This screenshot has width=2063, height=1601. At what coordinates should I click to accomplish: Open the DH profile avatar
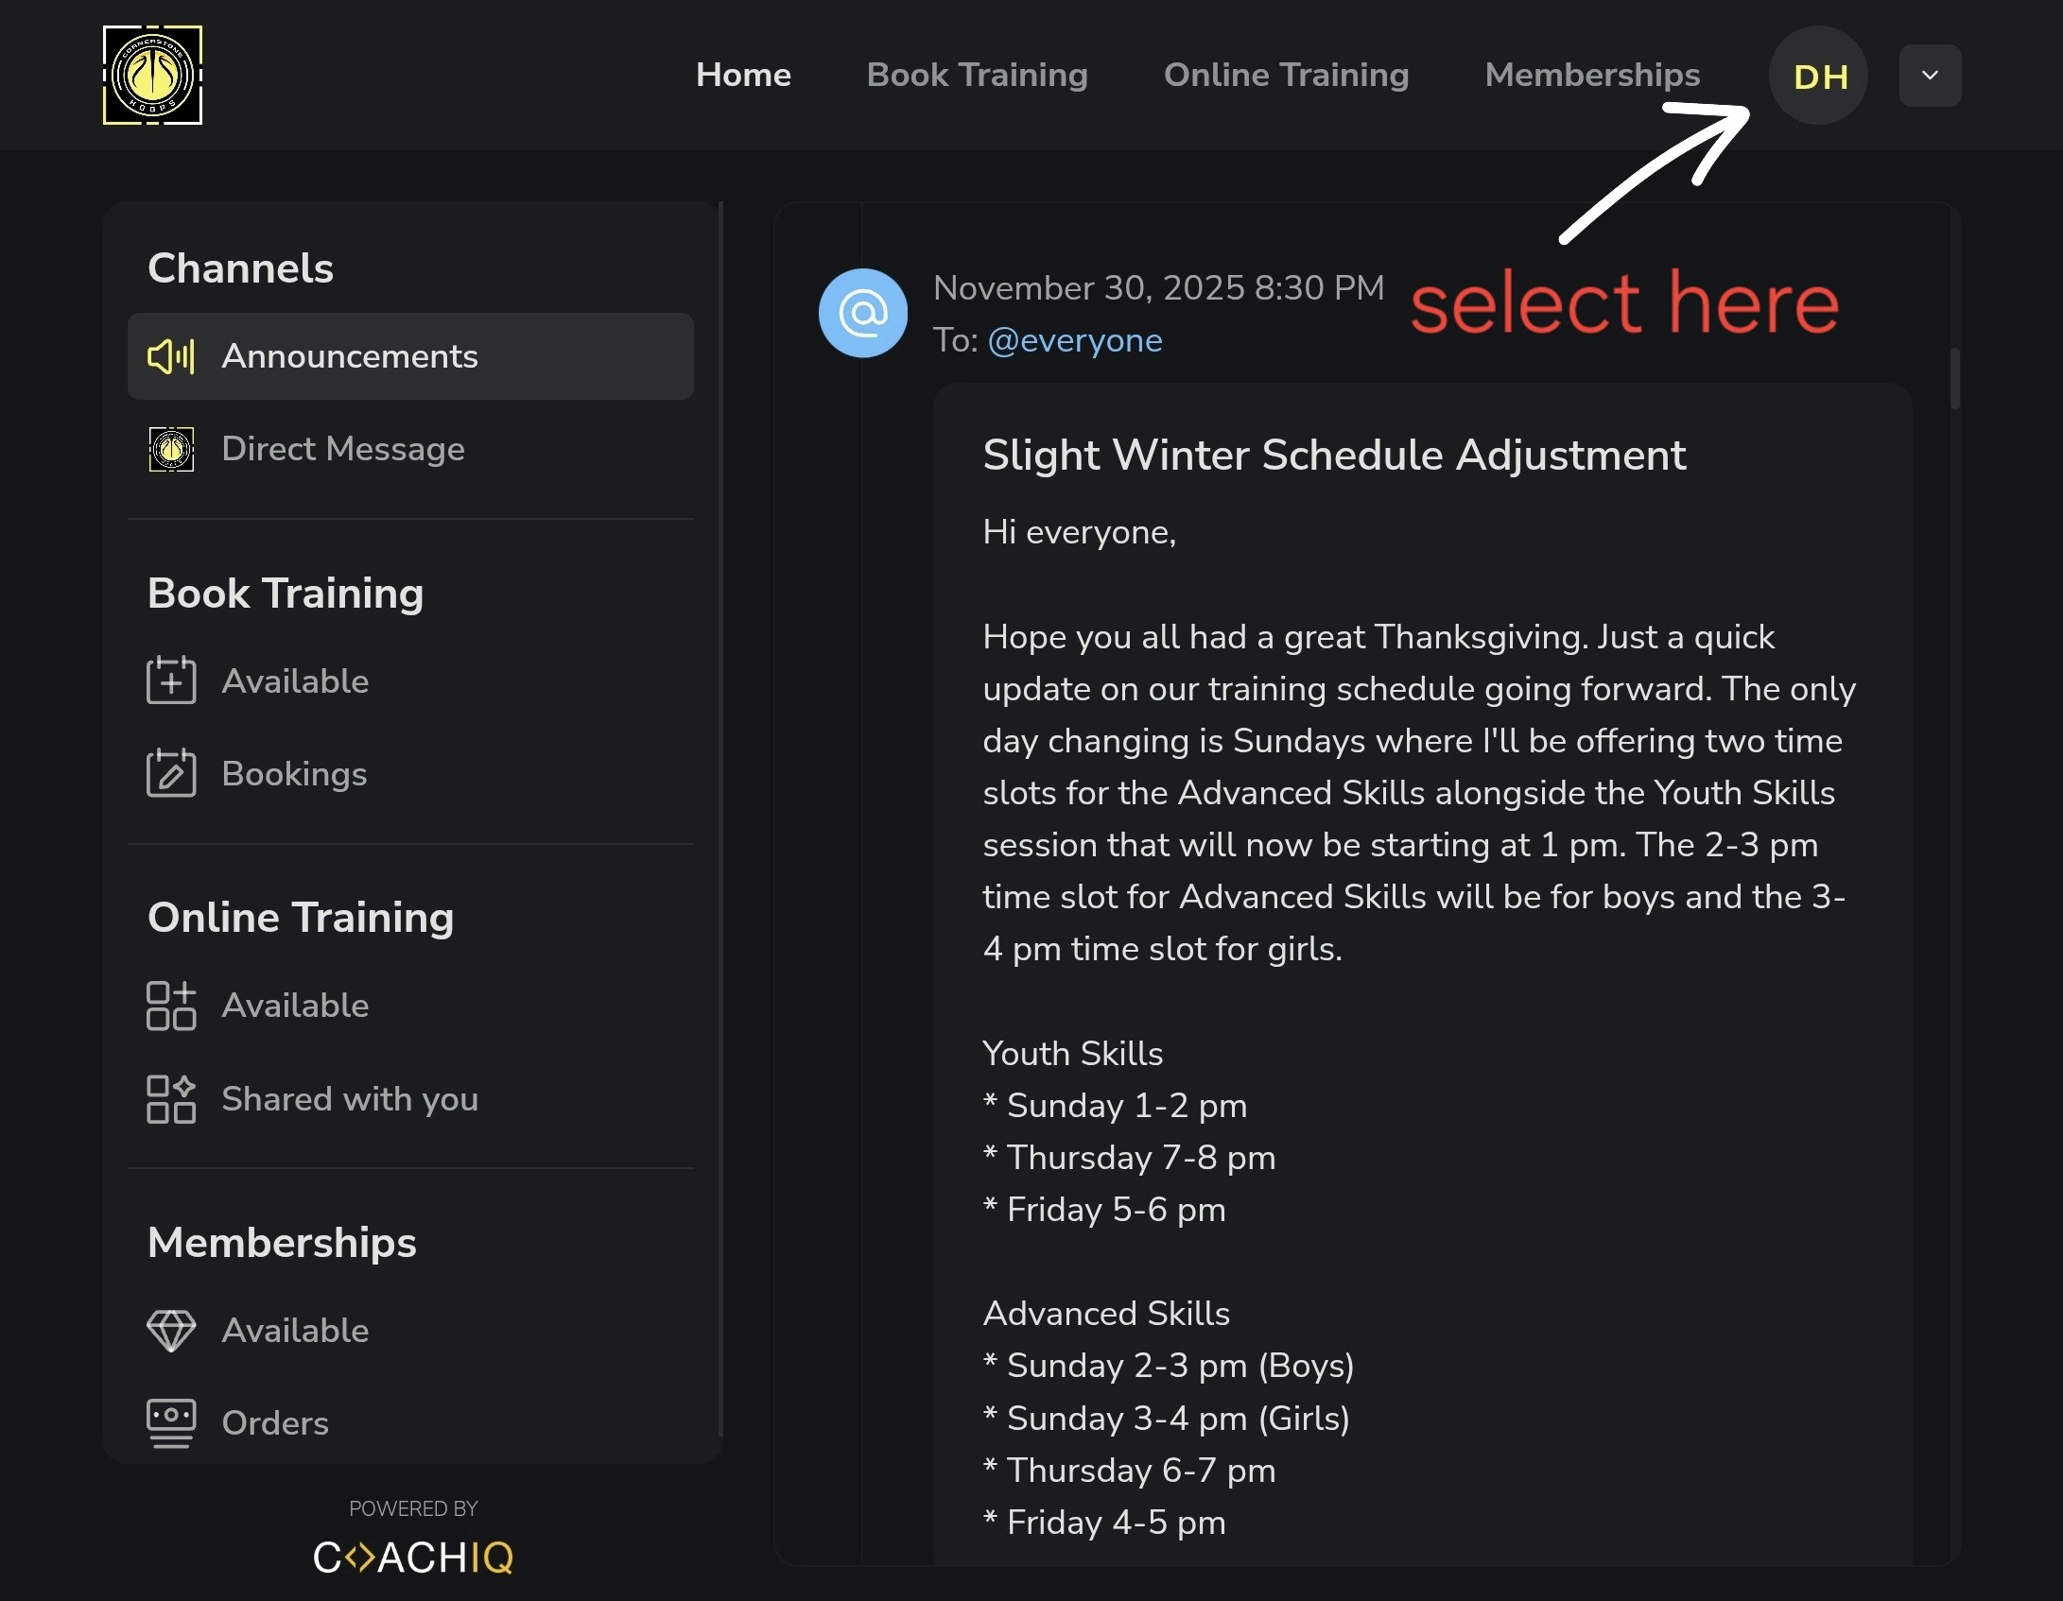1818,76
